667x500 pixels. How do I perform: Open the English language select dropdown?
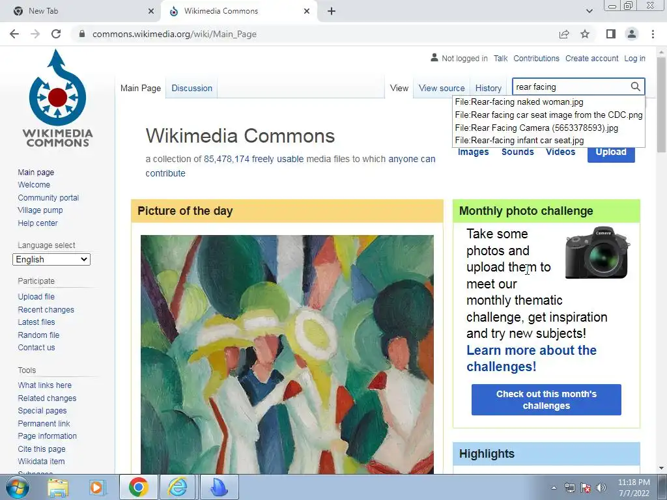[51, 259]
